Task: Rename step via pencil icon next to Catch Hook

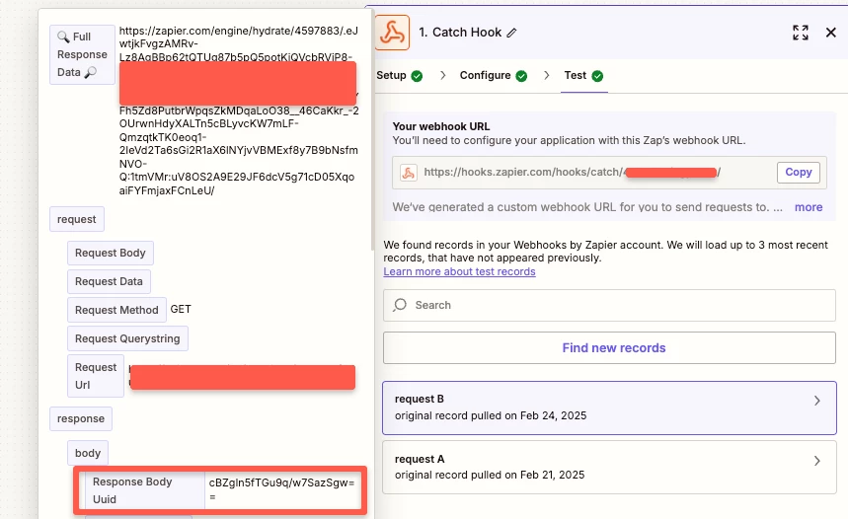Action: coord(511,33)
